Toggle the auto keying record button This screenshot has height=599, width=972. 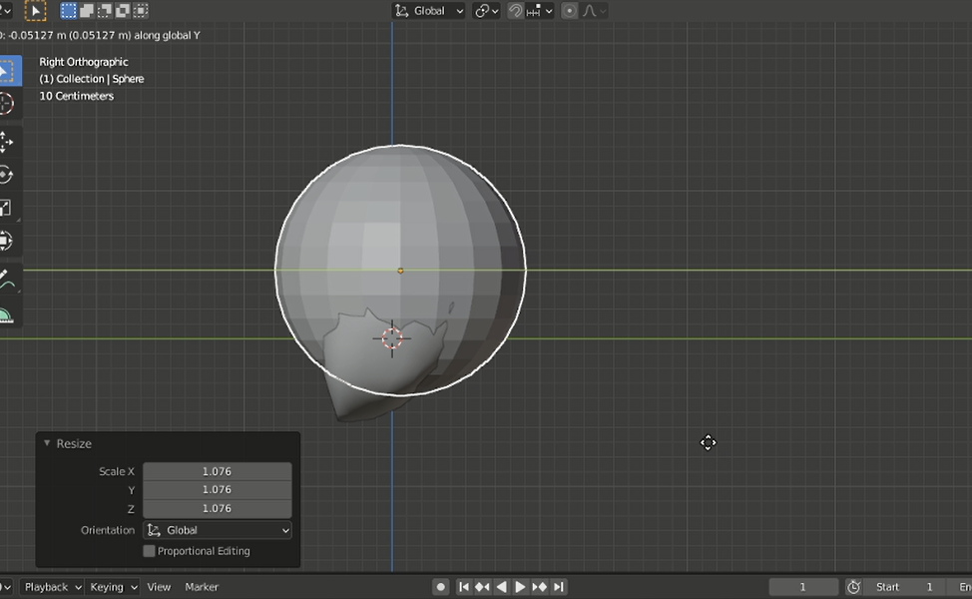point(441,587)
